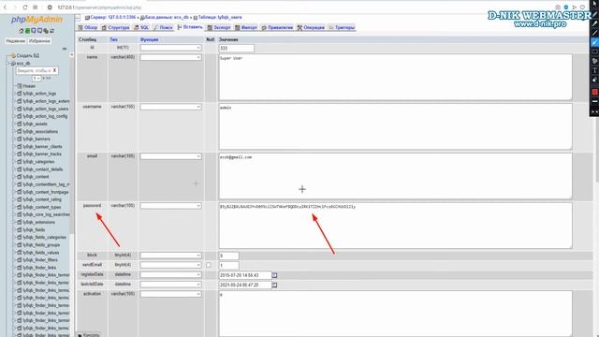Adjust line thickness in annotation toolbar
Viewport: 599px width, 337px height.
[x=594, y=102]
